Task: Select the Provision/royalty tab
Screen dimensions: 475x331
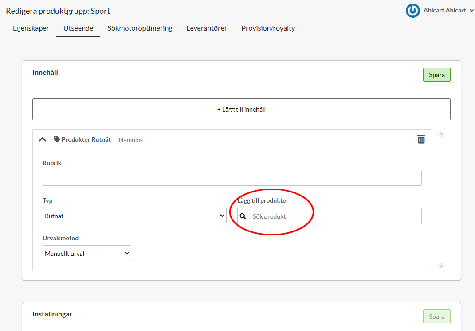Action: pos(268,28)
